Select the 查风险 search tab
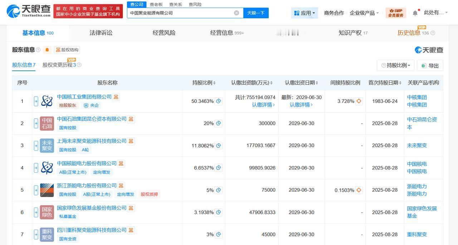 pos(195,4)
